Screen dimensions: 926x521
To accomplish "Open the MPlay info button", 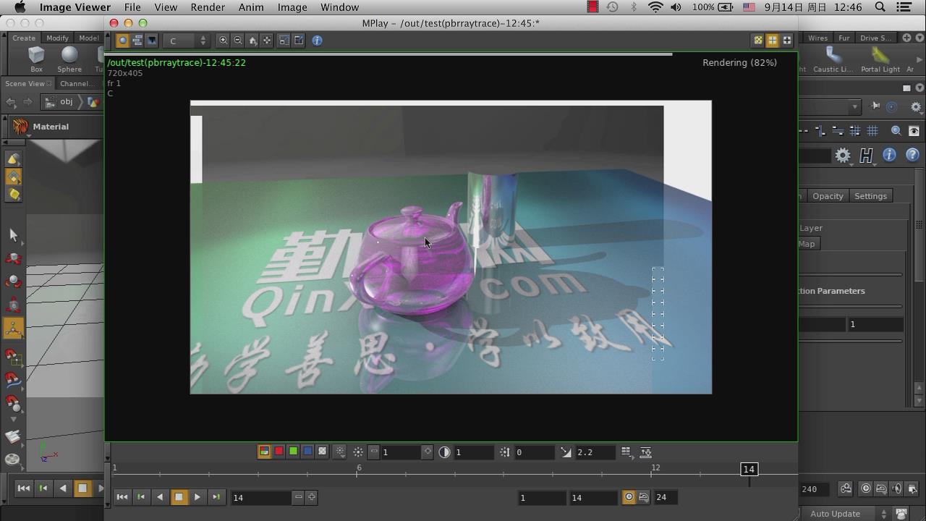I will point(317,41).
